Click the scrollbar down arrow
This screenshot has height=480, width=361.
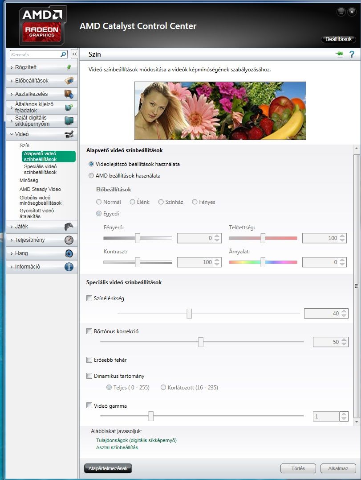coord(357,422)
